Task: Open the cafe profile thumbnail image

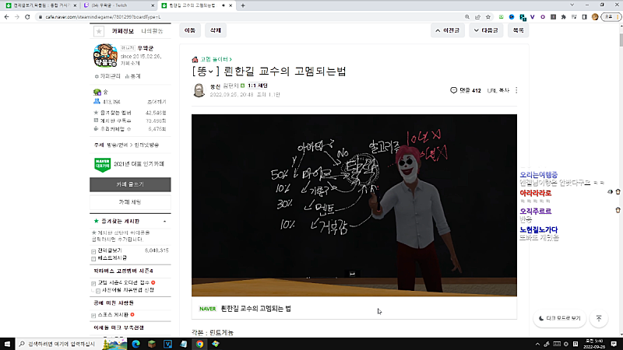Action: tap(105, 55)
